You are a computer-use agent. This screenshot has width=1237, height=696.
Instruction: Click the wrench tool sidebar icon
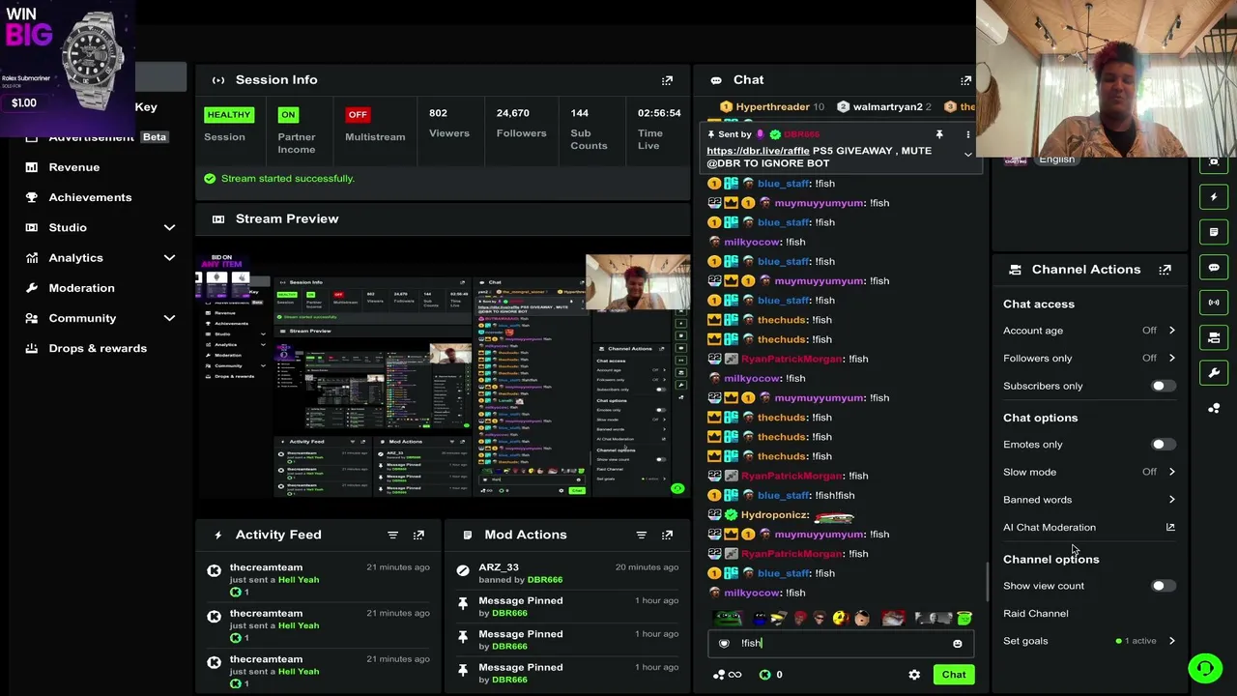(x=1214, y=372)
